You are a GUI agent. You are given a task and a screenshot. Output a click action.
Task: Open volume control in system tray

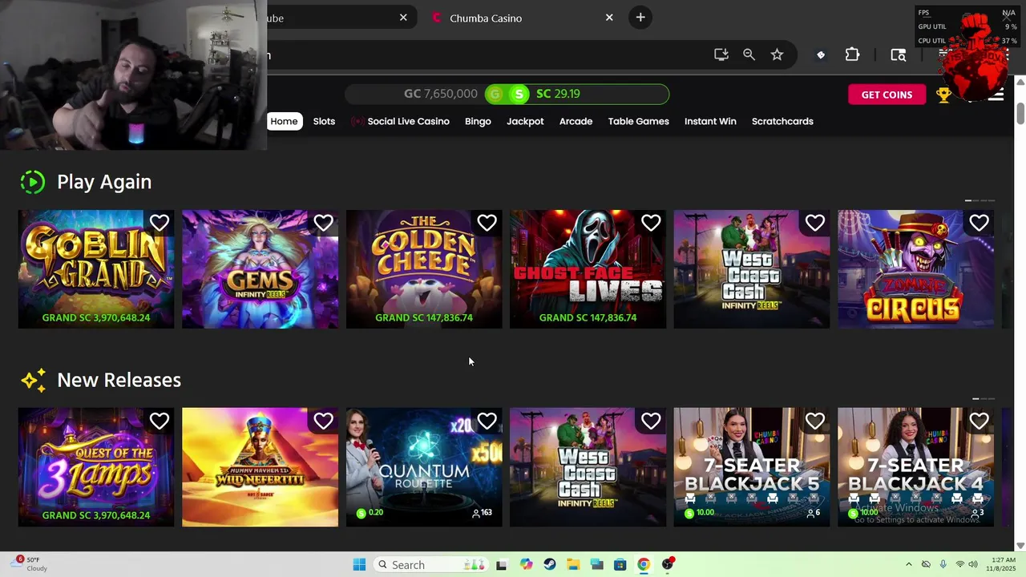click(974, 565)
